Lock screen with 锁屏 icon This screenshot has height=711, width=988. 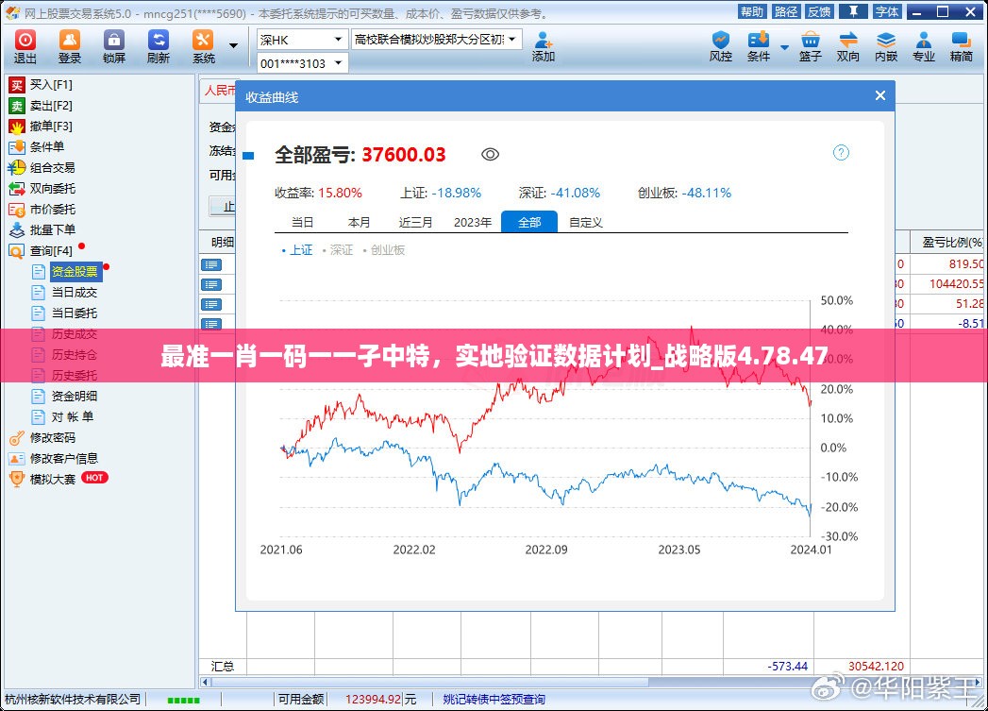point(114,45)
